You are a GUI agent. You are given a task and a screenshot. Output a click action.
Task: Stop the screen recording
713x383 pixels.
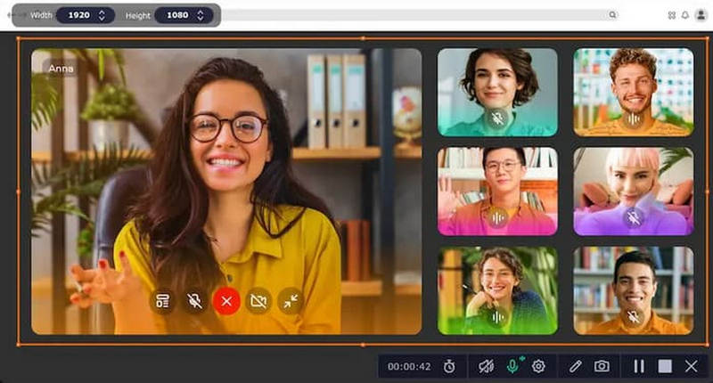[x=665, y=366]
